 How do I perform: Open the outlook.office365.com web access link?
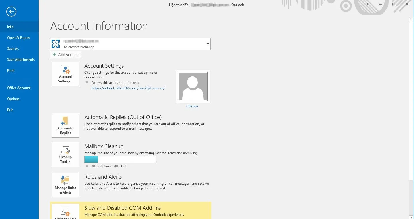point(128,88)
